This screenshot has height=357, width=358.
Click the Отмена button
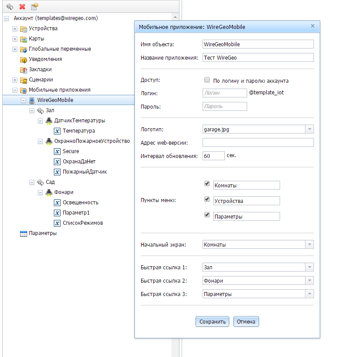(x=246, y=322)
